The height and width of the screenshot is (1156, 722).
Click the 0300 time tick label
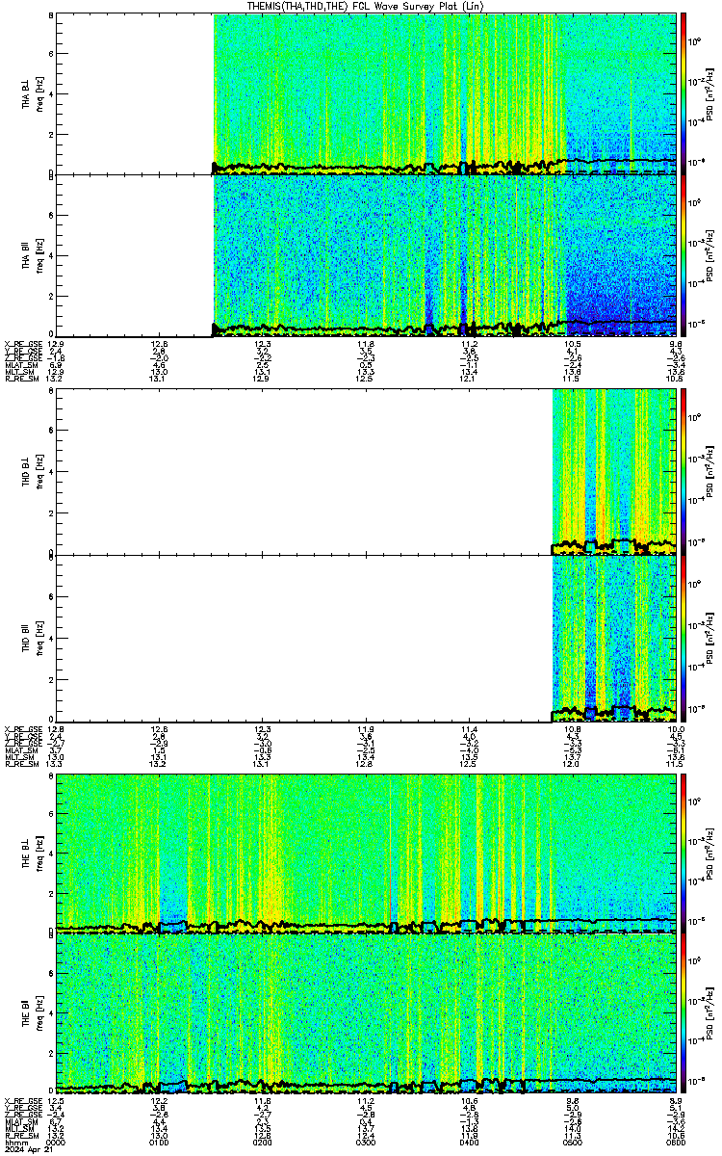[366, 1143]
